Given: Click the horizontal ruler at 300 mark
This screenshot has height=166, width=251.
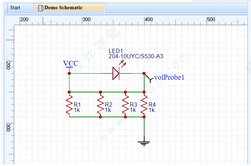Looking at the screenshot, I should (x=86, y=20).
